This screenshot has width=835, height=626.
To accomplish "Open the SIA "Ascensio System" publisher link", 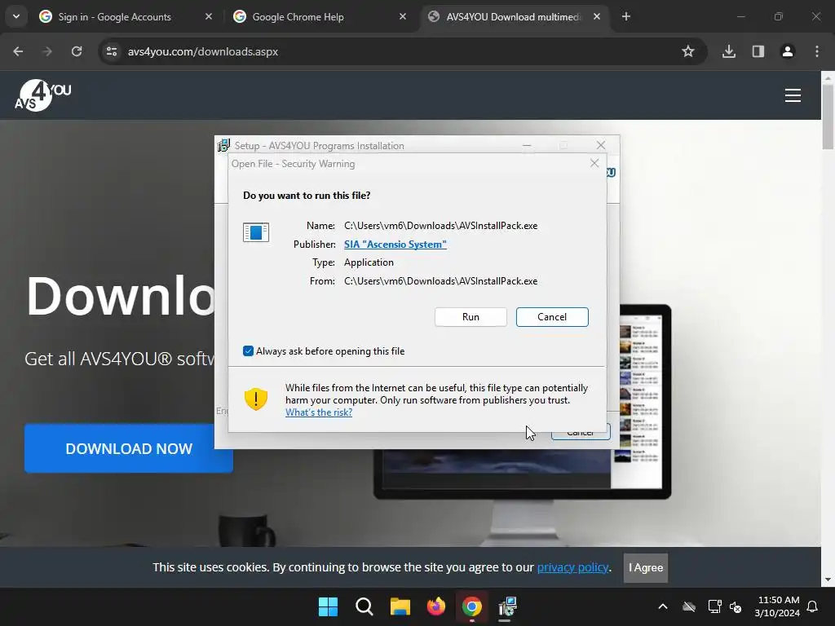I will tap(395, 244).
